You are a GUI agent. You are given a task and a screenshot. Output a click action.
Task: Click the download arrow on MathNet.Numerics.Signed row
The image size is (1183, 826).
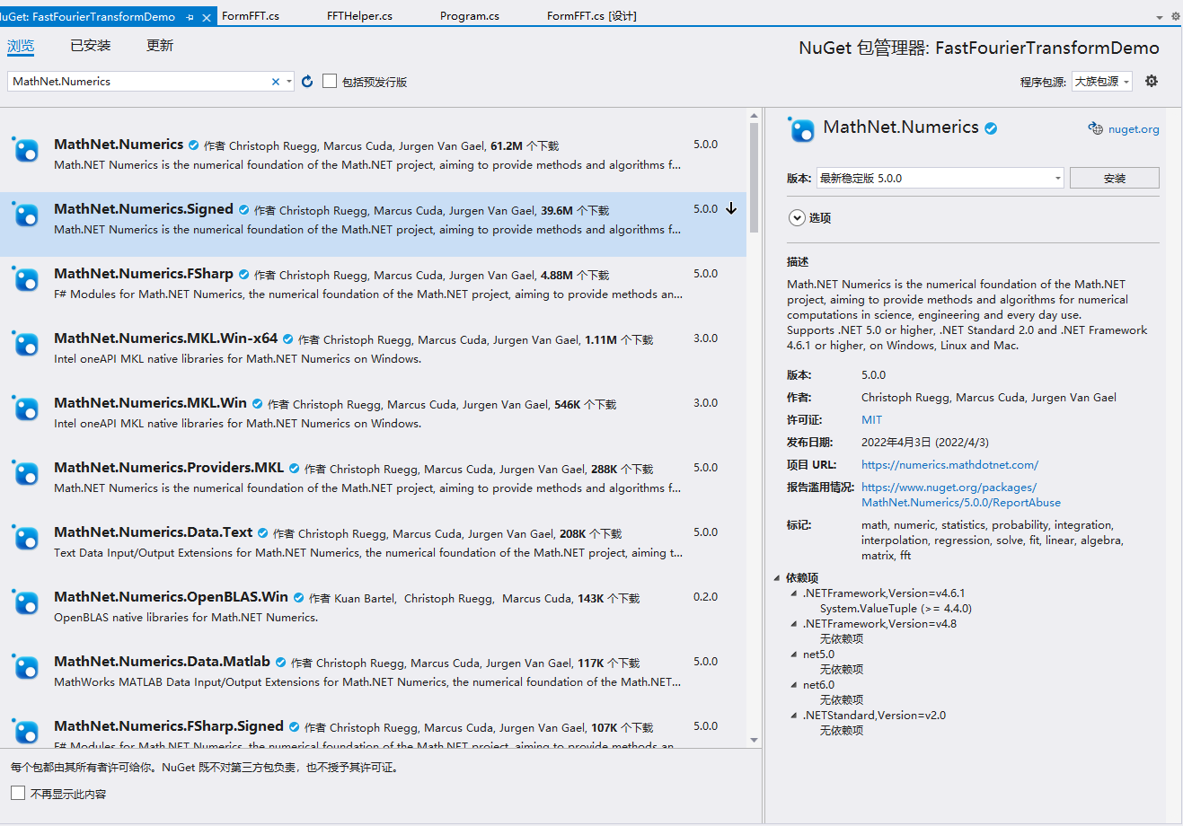731,208
